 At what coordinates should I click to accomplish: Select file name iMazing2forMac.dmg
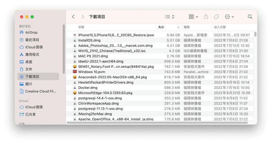click(95, 114)
